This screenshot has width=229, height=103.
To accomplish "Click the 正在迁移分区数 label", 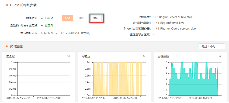I will coord(140,35).
